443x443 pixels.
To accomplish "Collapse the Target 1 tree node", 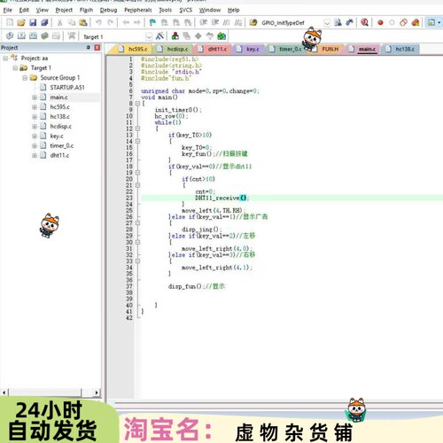I will point(15,68).
